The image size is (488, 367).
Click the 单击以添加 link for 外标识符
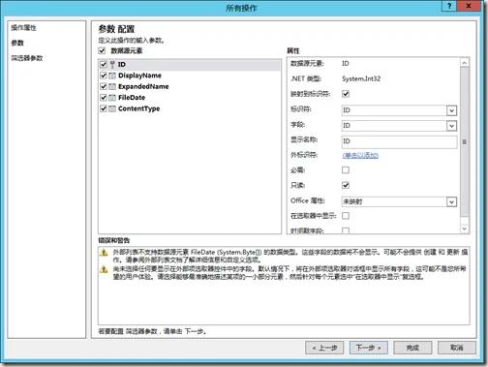click(360, 155)
